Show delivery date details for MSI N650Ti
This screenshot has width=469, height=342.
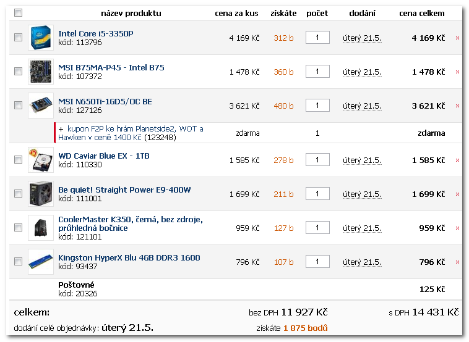362,106
